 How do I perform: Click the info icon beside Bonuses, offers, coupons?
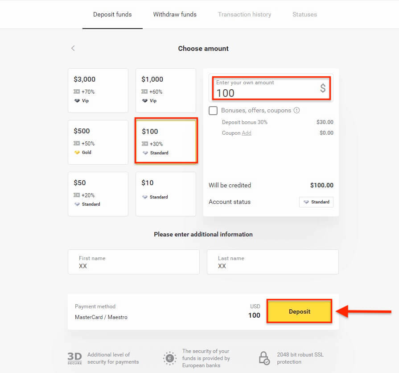click(x=297, y=111)
